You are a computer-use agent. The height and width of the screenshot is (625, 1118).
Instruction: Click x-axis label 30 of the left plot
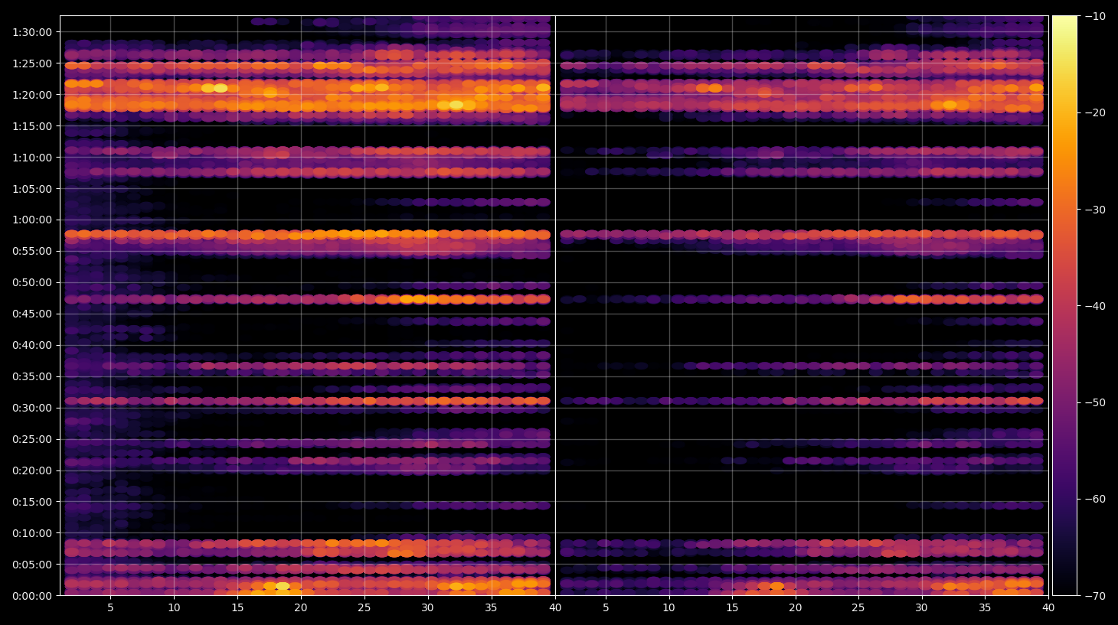pyautogui.click(x=427, y=608)
